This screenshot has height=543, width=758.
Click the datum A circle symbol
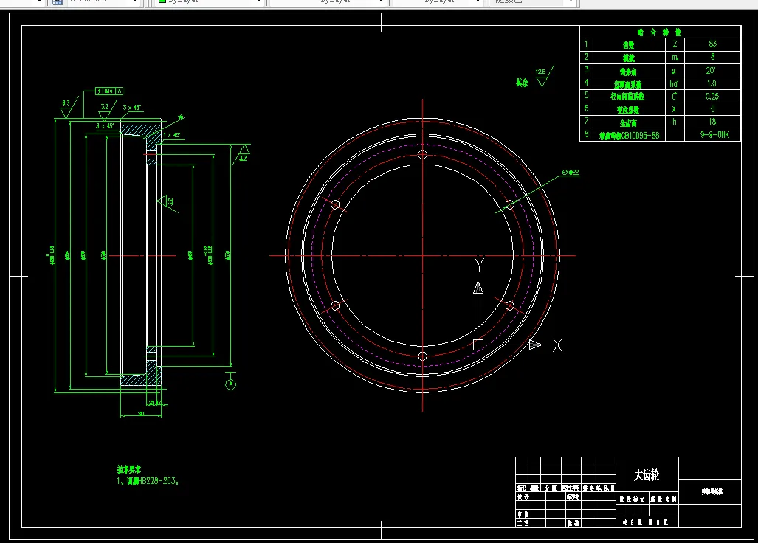pos(230,384)
